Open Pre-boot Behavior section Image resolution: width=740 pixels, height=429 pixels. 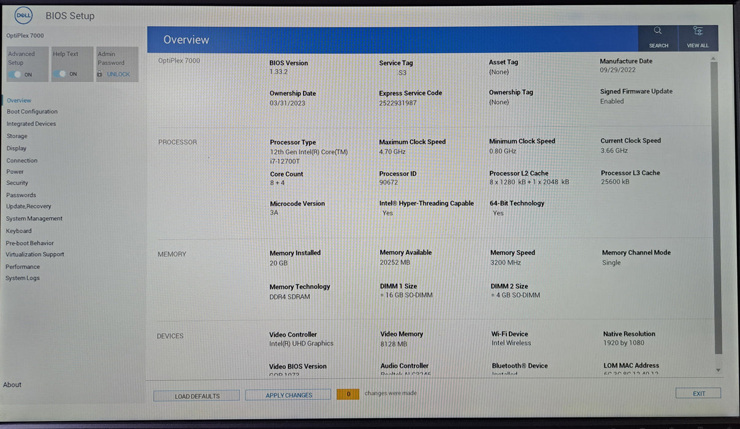(x=30, y=243)
